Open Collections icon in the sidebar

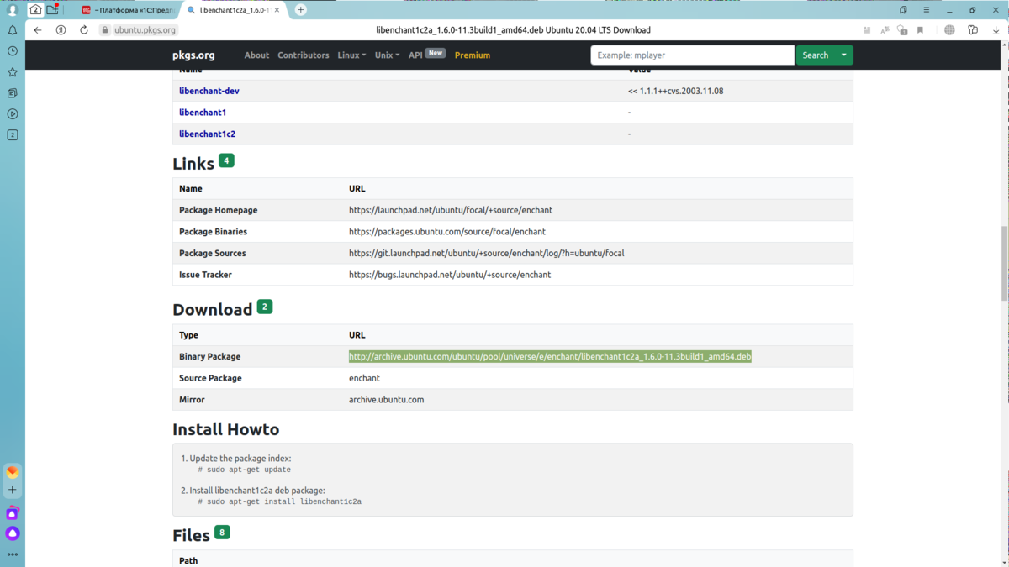(x=13, y=93)
